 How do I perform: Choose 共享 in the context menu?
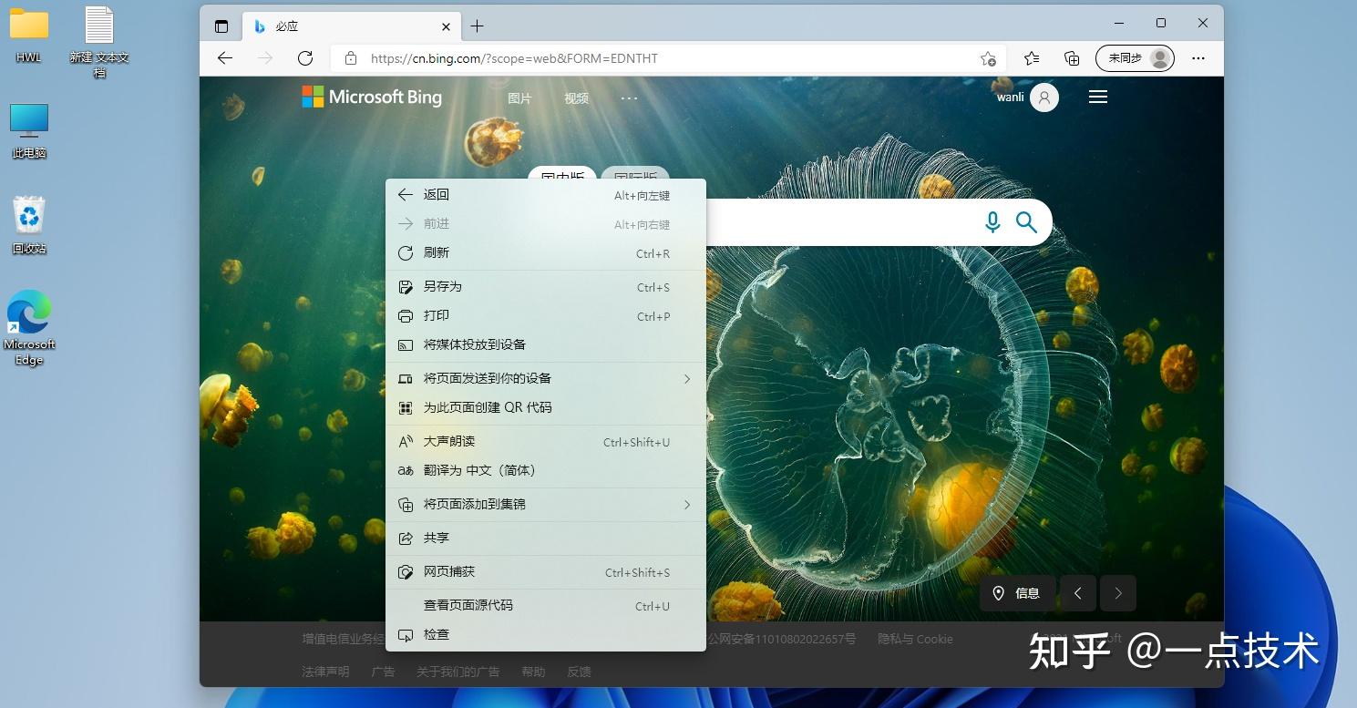546,538
